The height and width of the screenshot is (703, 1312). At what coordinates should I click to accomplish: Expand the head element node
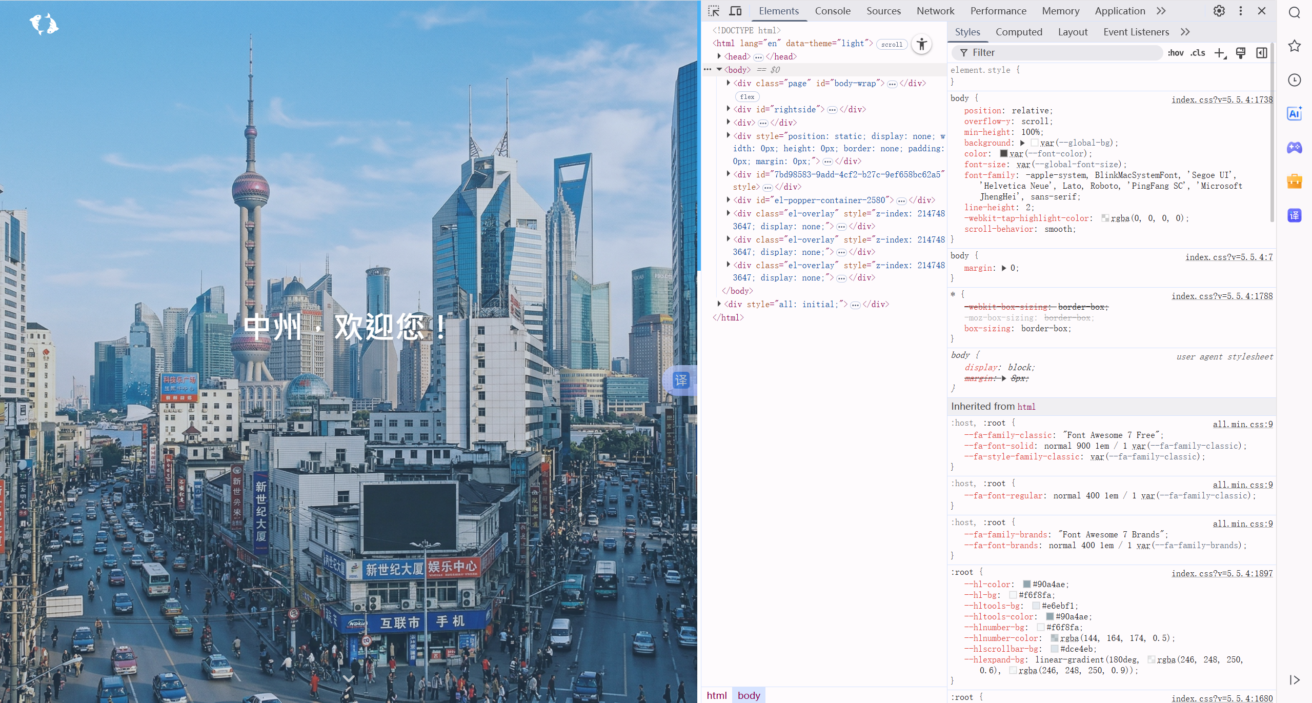point(719,56)
